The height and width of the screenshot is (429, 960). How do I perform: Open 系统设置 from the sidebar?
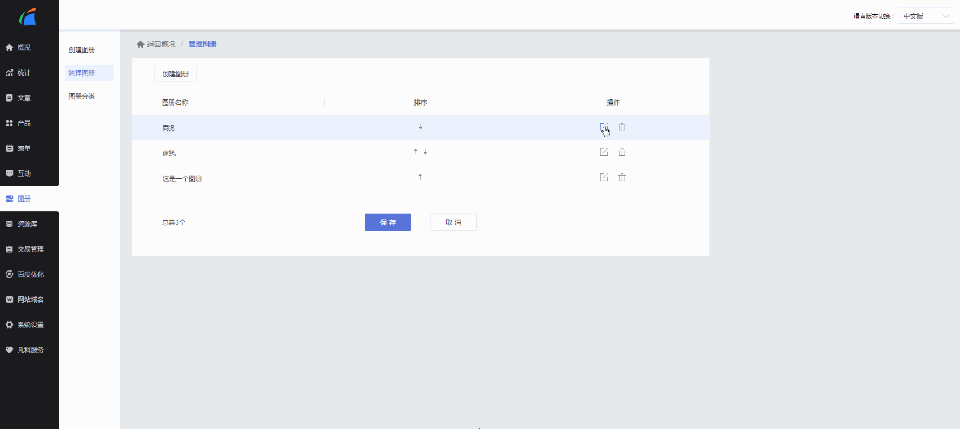tap(29, 325)
